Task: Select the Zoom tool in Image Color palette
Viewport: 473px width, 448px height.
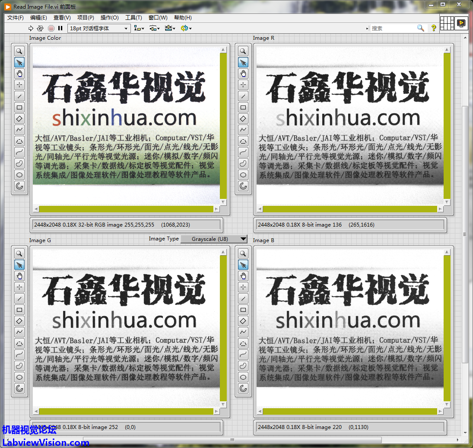Action: pyautogui.click(x=19, y=51)
